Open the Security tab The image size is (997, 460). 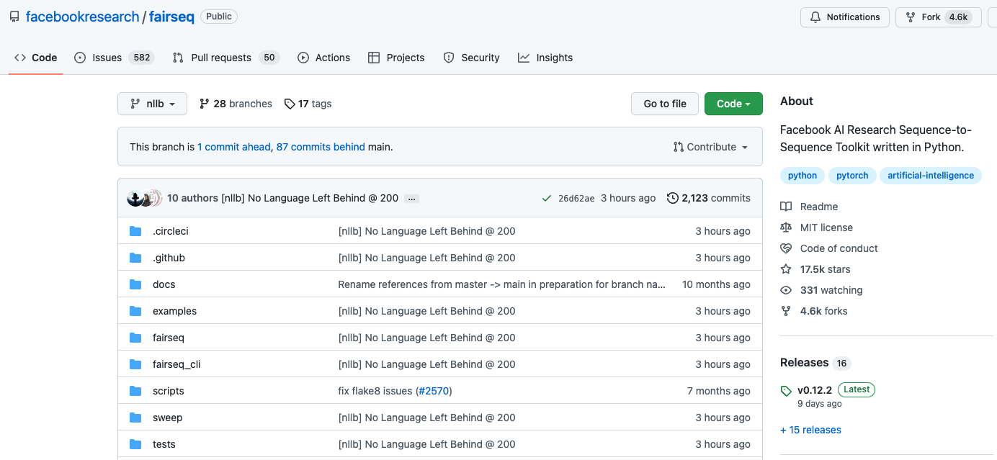click(471, 58)
